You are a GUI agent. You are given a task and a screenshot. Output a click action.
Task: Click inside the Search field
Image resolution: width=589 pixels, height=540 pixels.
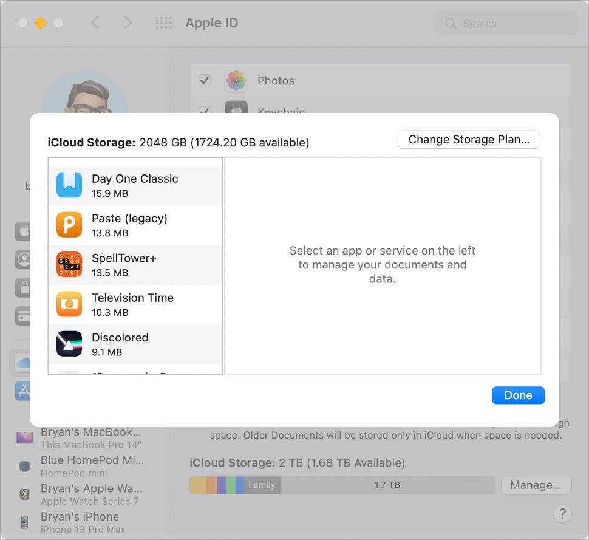pos(506,22)
